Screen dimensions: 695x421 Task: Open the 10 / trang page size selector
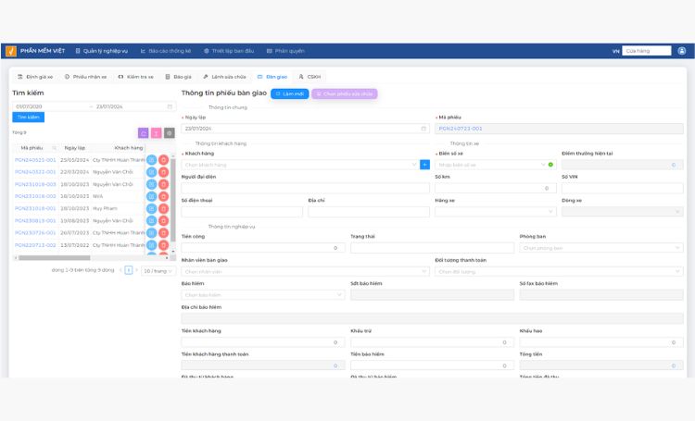158,270
